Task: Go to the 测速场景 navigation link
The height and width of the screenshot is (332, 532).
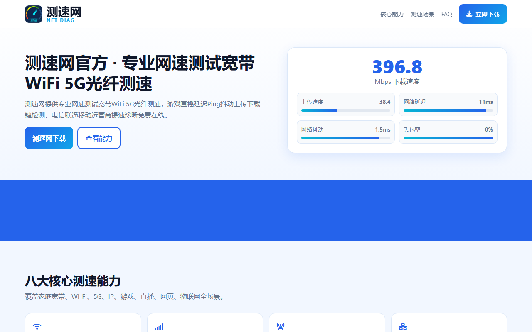Action: [423, 14]
